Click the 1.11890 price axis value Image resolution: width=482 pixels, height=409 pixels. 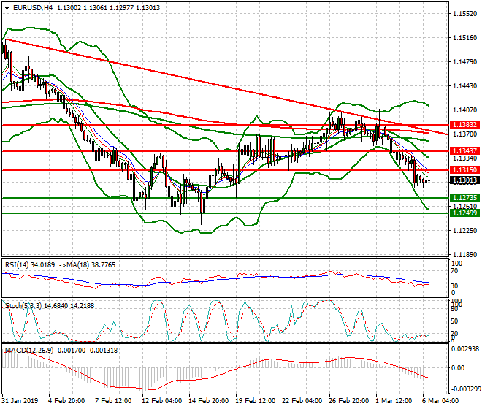[465, 255]
